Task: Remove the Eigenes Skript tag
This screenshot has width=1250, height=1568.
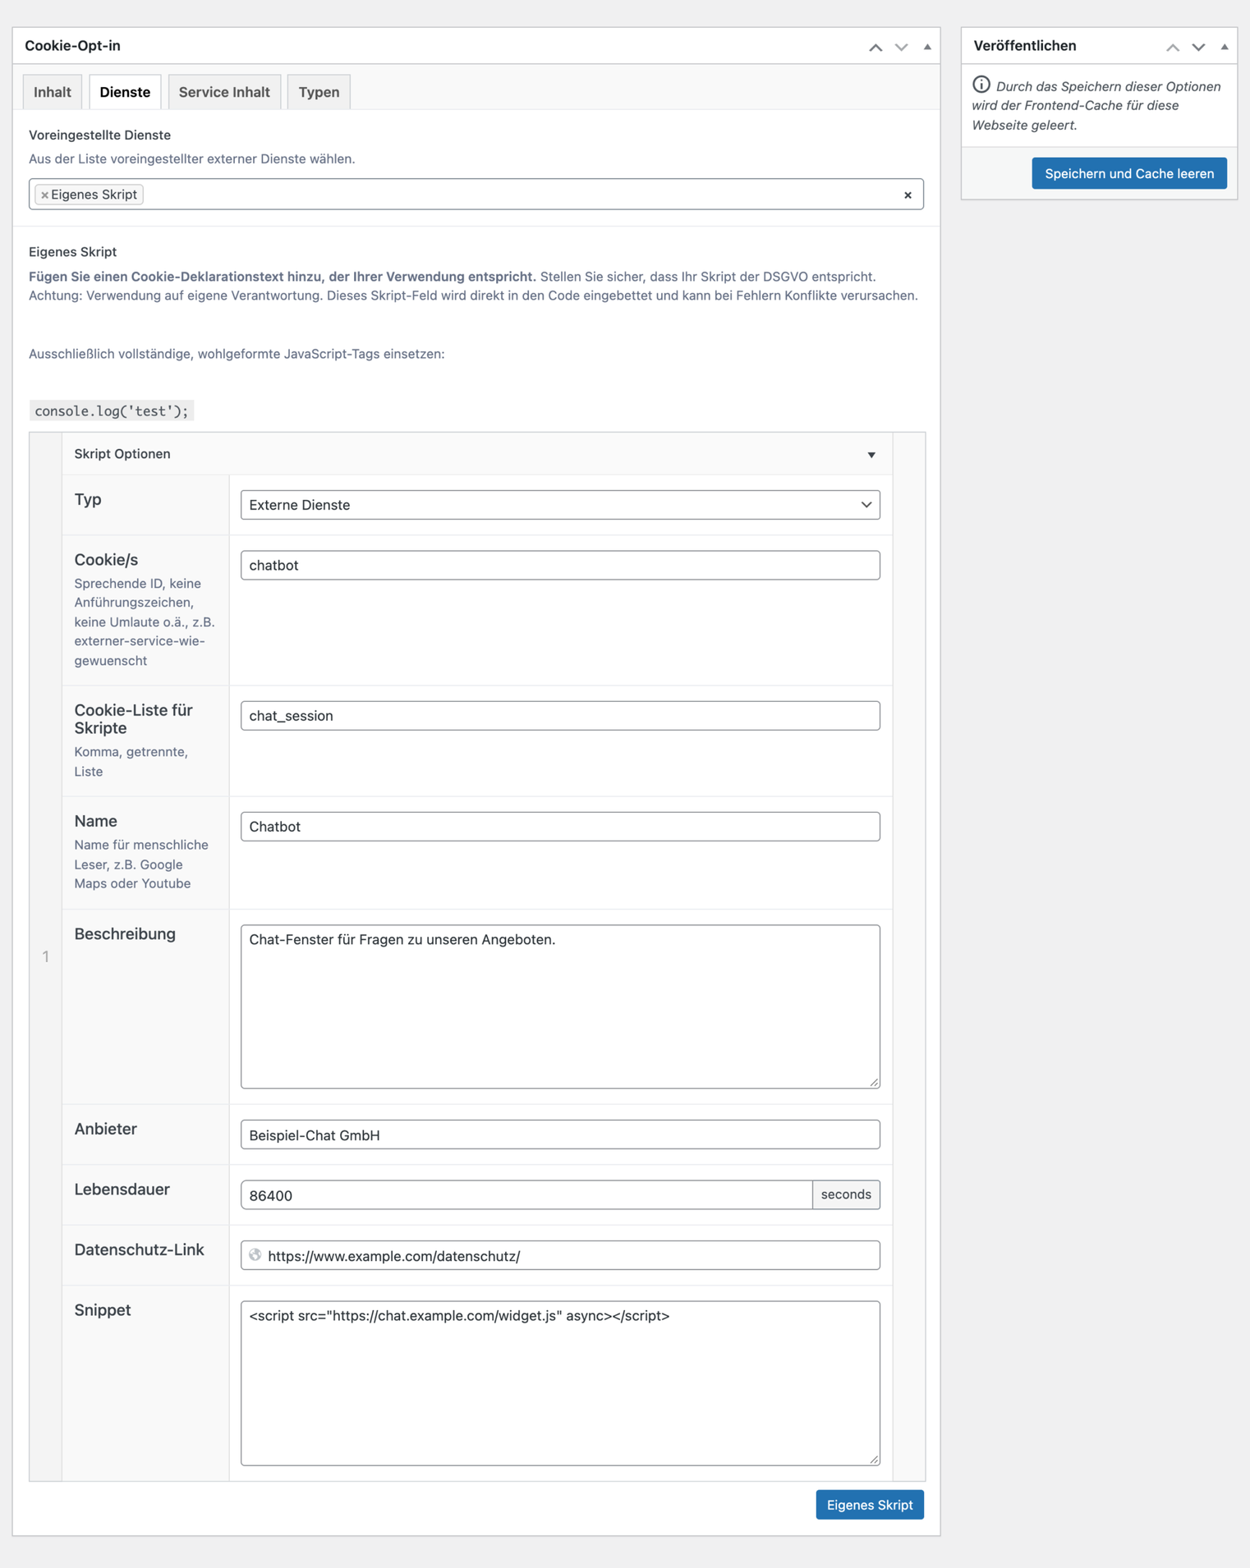Action: tap(44, 195)
